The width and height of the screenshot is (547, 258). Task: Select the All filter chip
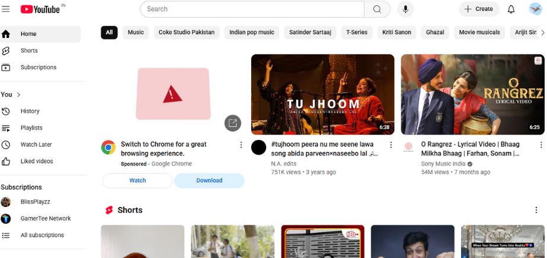109,33
